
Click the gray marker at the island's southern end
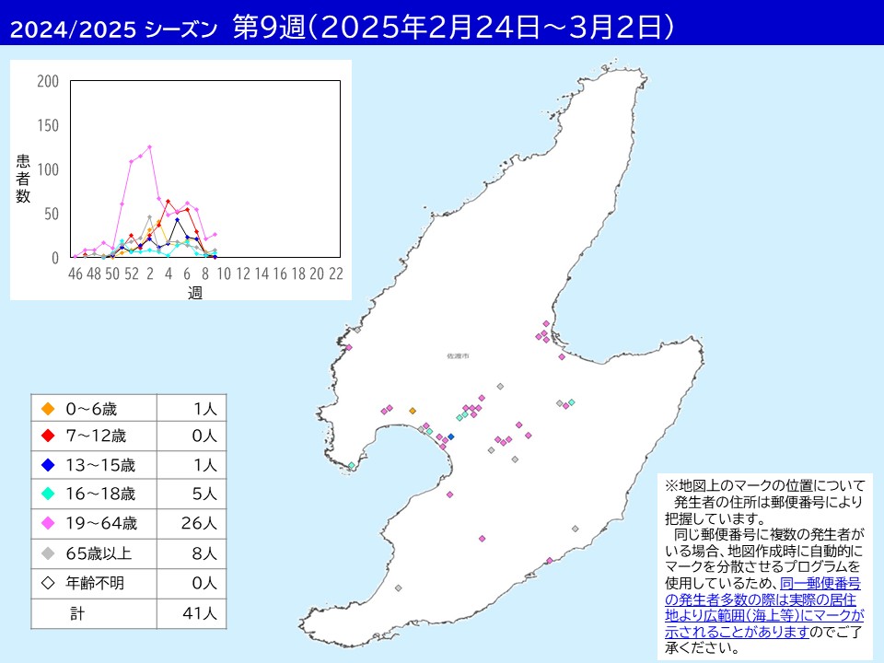398,588
